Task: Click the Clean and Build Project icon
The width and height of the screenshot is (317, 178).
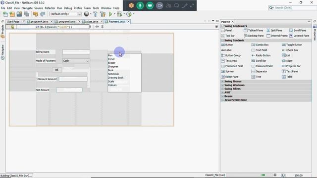Action: pyautogui.click(x=103, y=14)
